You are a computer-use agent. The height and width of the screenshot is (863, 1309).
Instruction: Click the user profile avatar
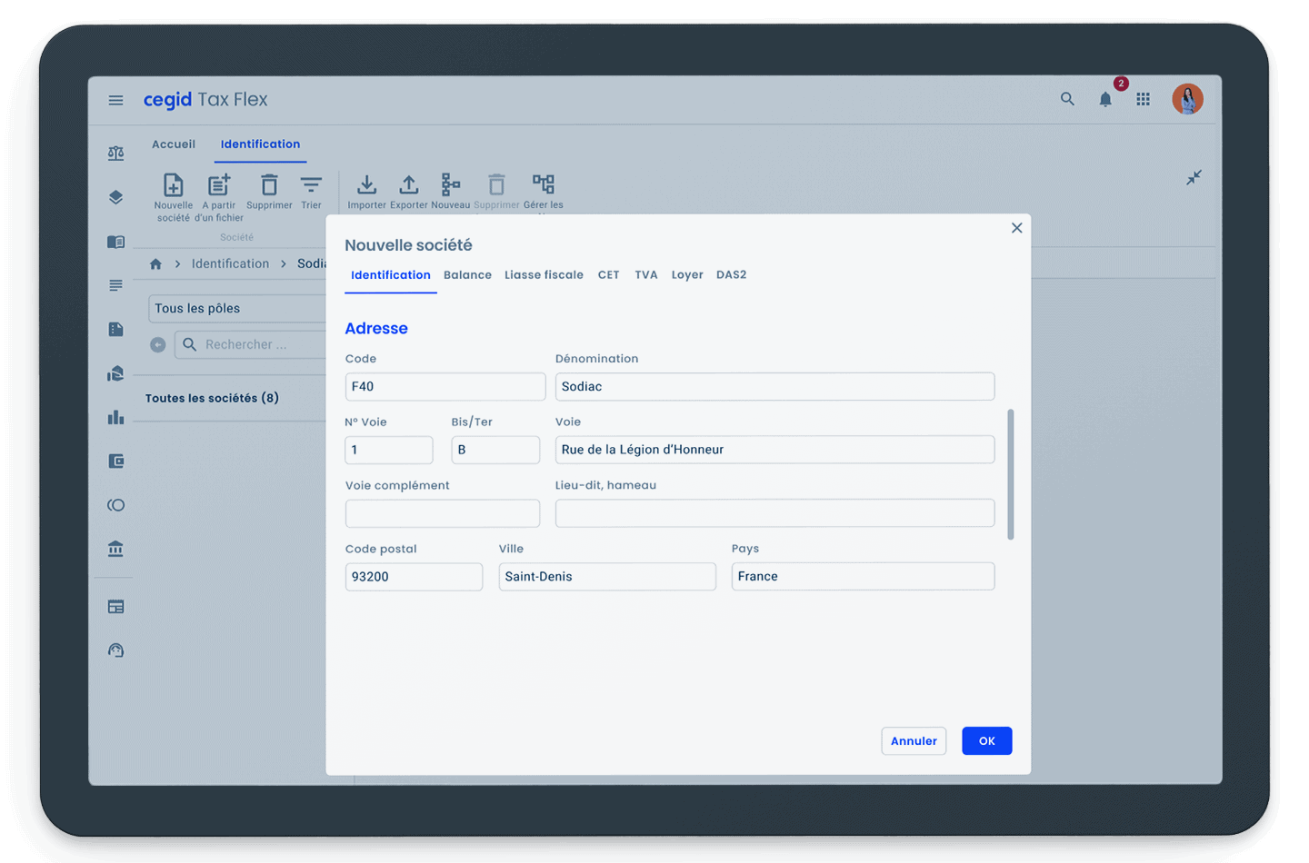(1187, 99)
